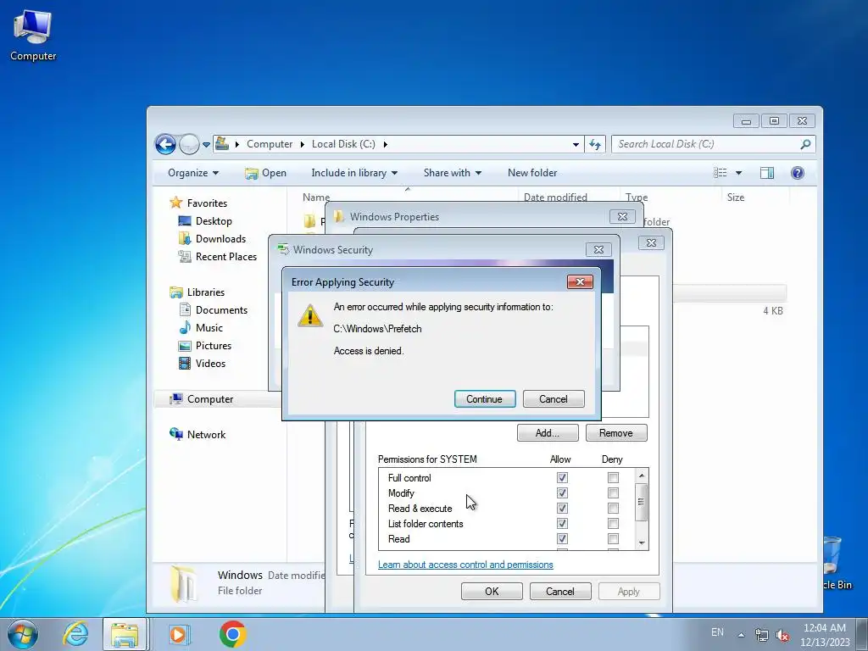Expand Include in library menu
This screenshot has height=651, width=868.
(x=354, y=173)
